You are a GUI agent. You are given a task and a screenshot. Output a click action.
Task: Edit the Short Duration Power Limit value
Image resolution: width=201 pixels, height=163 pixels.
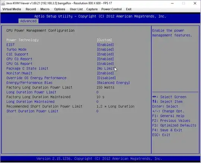click(x=98, y=111)
